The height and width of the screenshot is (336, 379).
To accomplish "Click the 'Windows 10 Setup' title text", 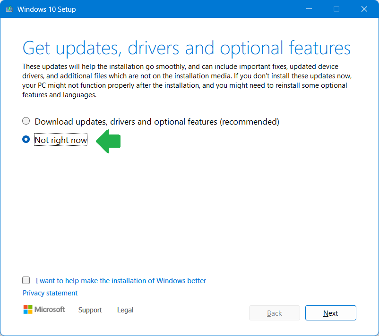I will (x=47, y=9).
